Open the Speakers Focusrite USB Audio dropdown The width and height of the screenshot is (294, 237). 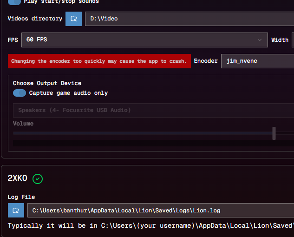[x=153, y=110]
